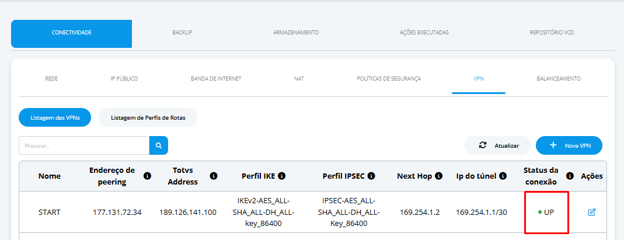Click the edit pencil icon for START VPN
The width and height of the screenshot is (624, 240).
point(592,212)
